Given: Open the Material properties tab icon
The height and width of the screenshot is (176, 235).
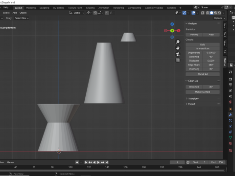Looking at the screenshot, I should tap(231, 143).
